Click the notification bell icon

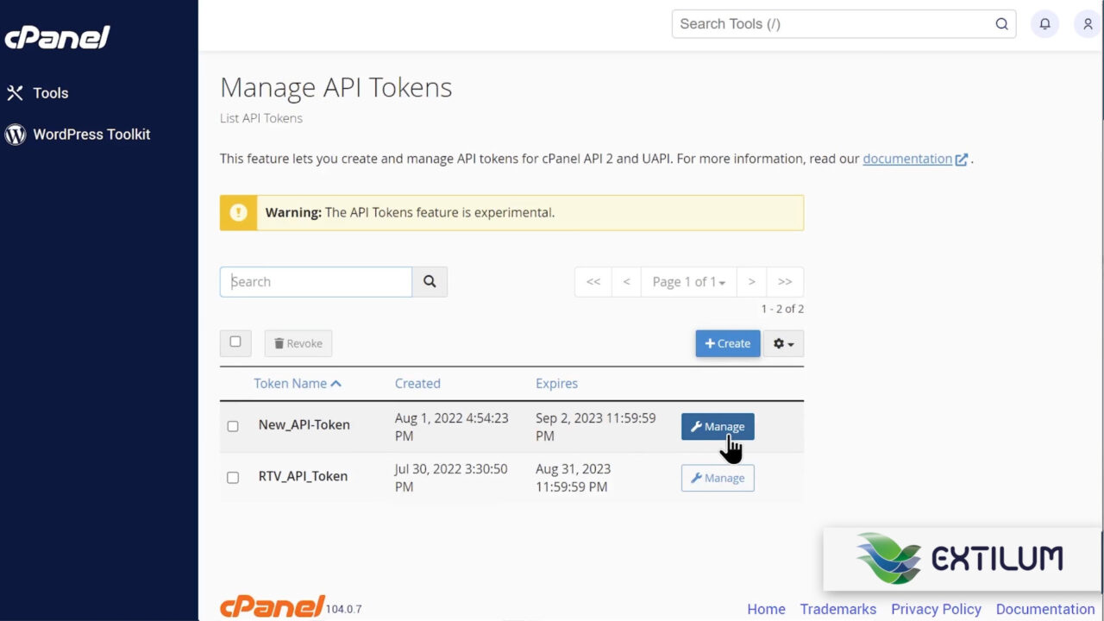coord(1044,24)
